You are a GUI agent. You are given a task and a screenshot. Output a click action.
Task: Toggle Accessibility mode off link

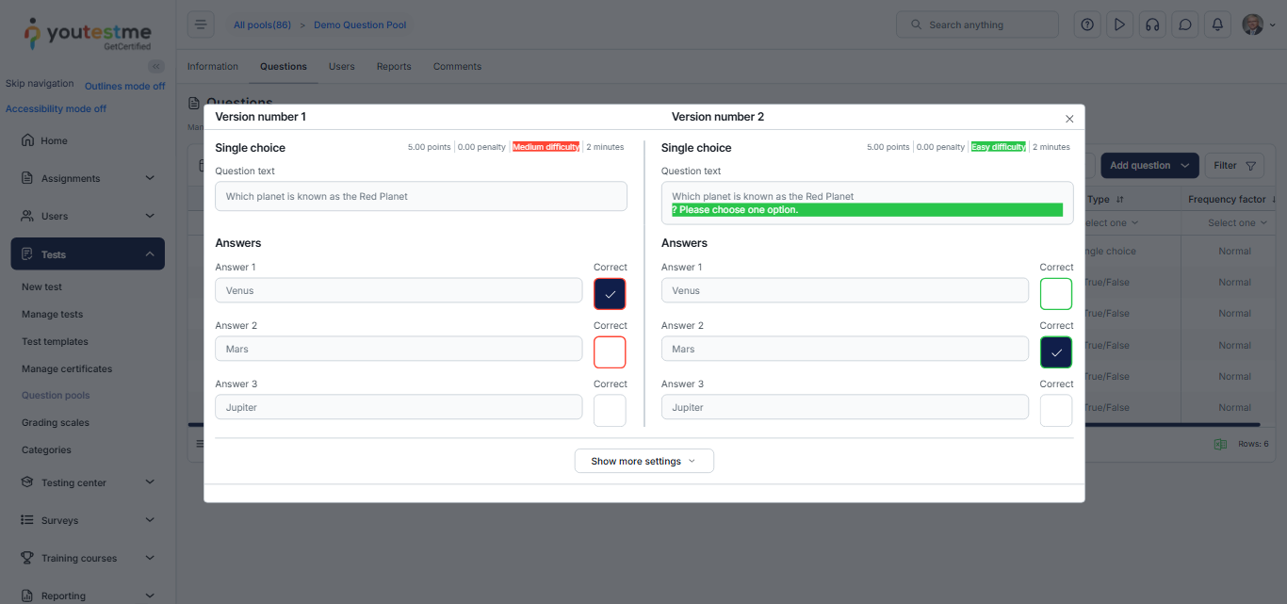click(56, 108)
